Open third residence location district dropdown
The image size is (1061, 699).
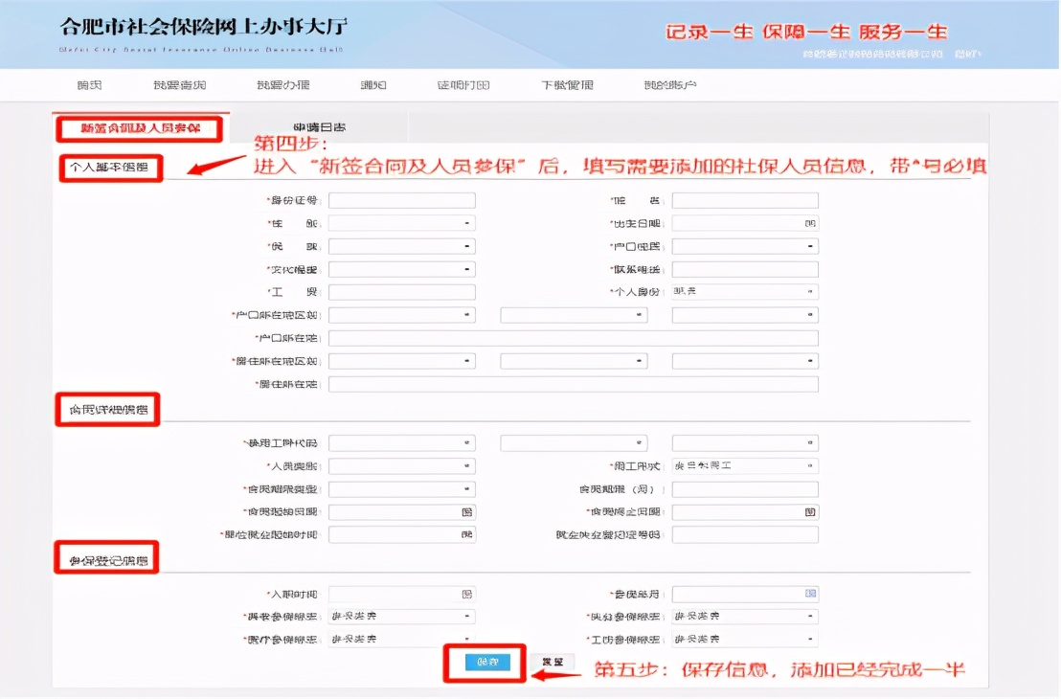(x=745, y=361)
